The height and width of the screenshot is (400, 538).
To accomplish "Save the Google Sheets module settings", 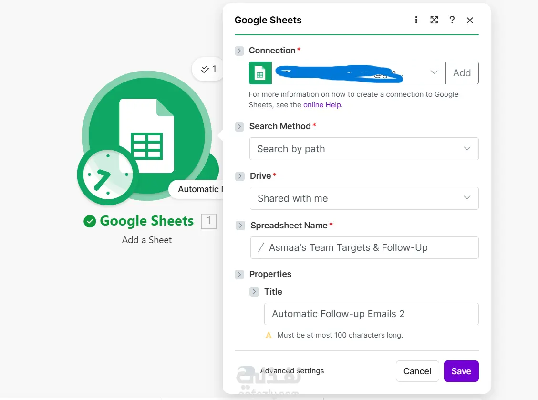I will pyautogui.click(x=461, y=371).
